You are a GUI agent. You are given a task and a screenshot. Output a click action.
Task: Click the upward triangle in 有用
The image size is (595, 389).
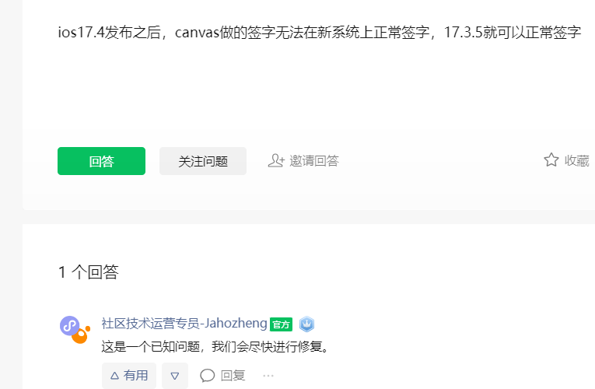tap(114, 376)
